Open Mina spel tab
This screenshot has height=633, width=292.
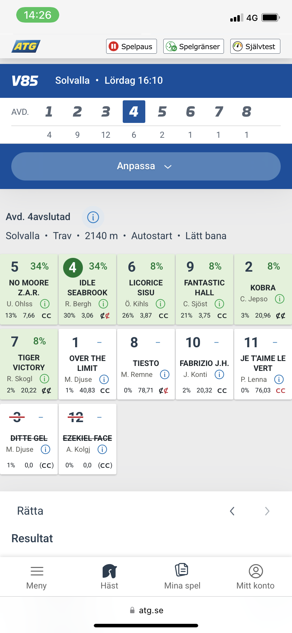point(182,576)
